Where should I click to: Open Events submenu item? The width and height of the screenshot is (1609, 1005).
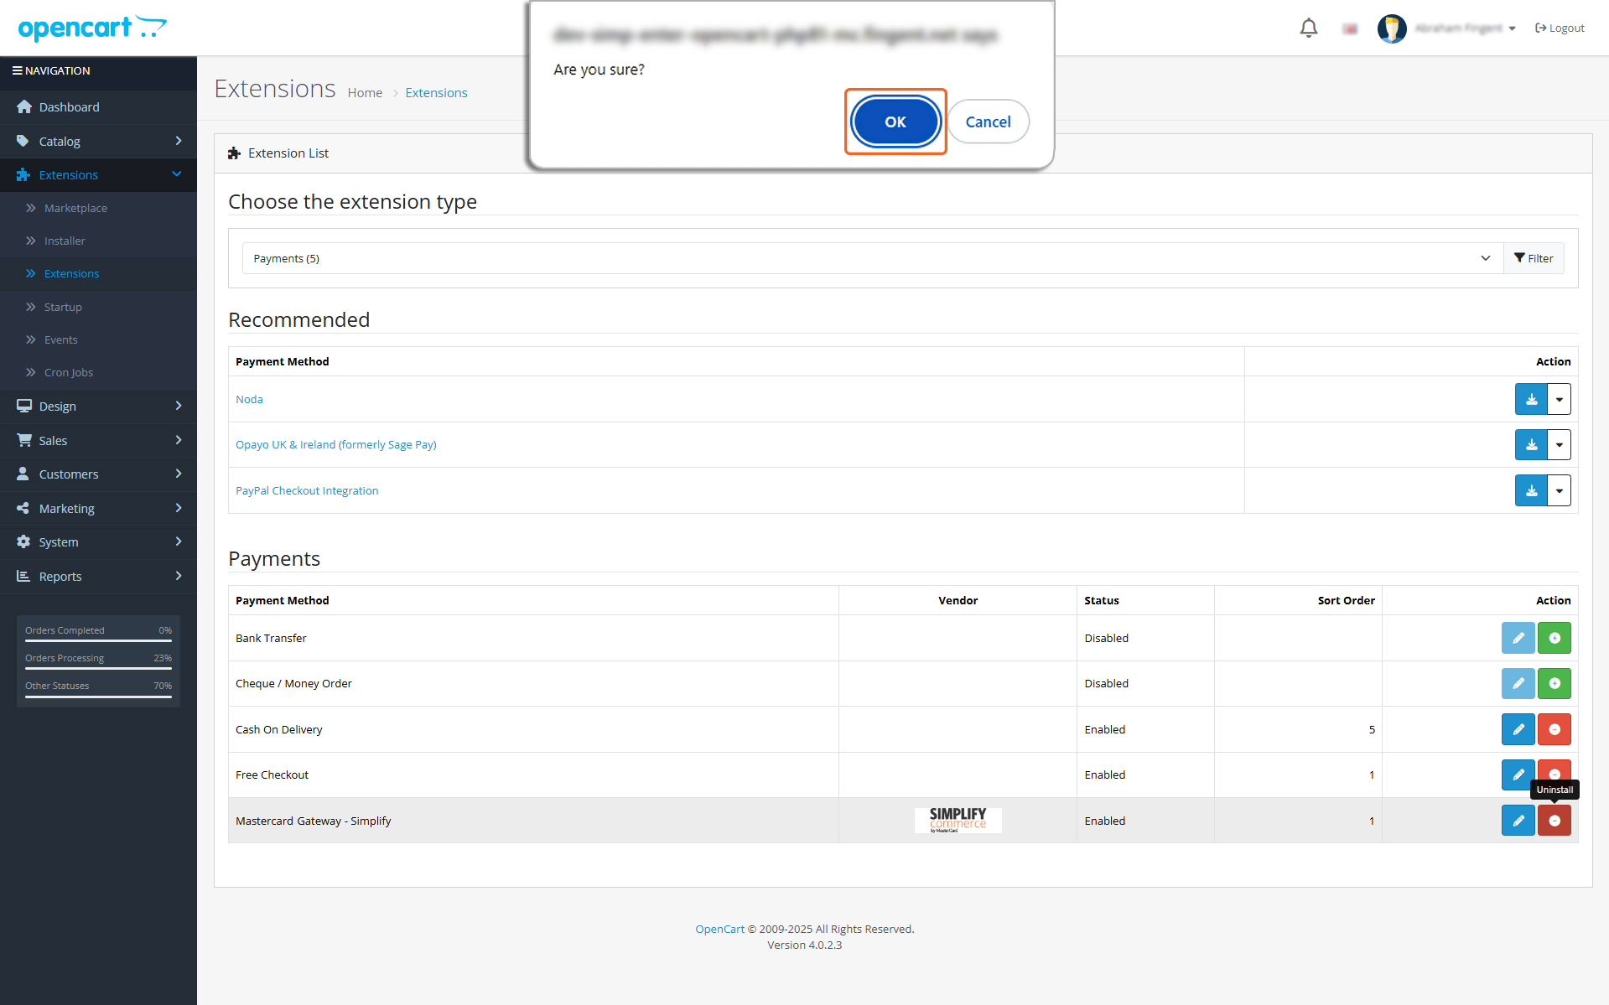point(98,339)
